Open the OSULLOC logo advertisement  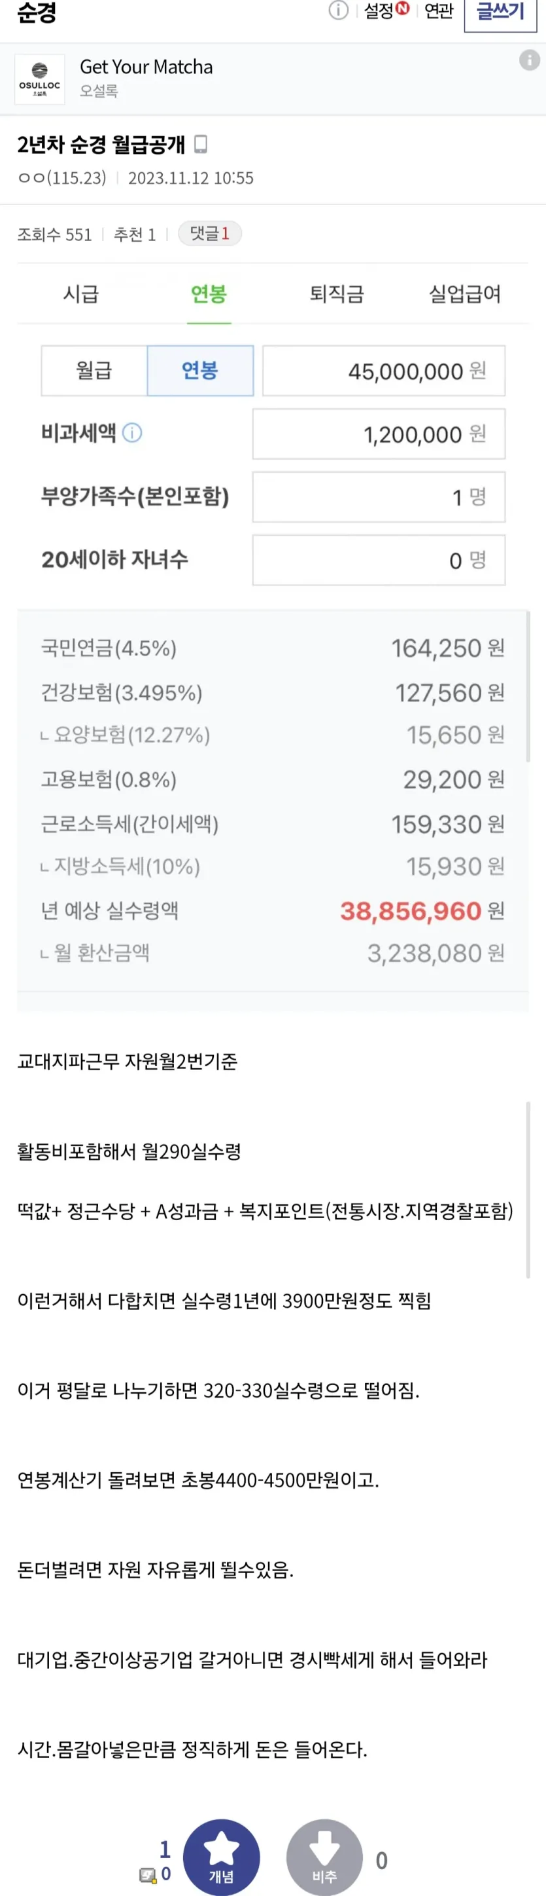(x=40, y=79)
